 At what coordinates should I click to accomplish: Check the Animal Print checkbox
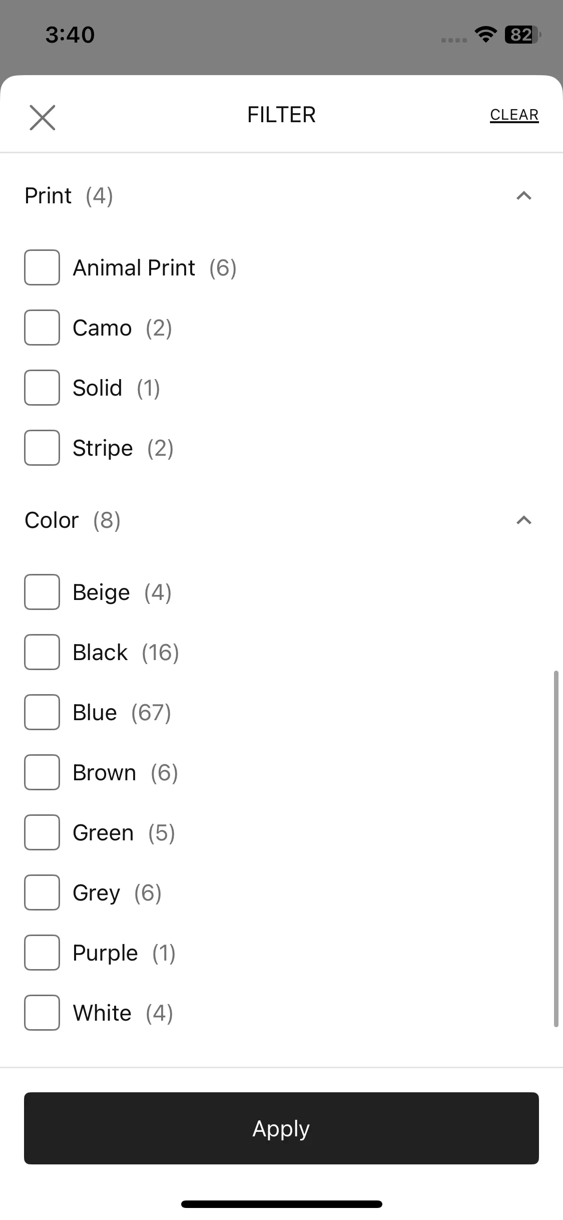(x=42, y=267)
